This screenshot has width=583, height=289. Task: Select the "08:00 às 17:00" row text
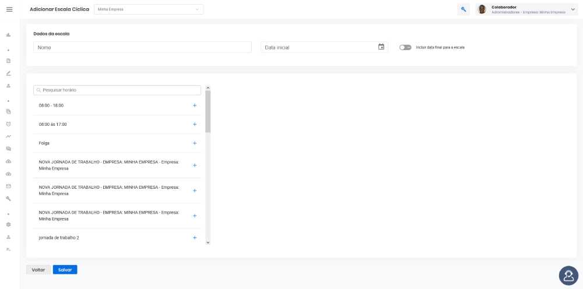pos(53,125)
